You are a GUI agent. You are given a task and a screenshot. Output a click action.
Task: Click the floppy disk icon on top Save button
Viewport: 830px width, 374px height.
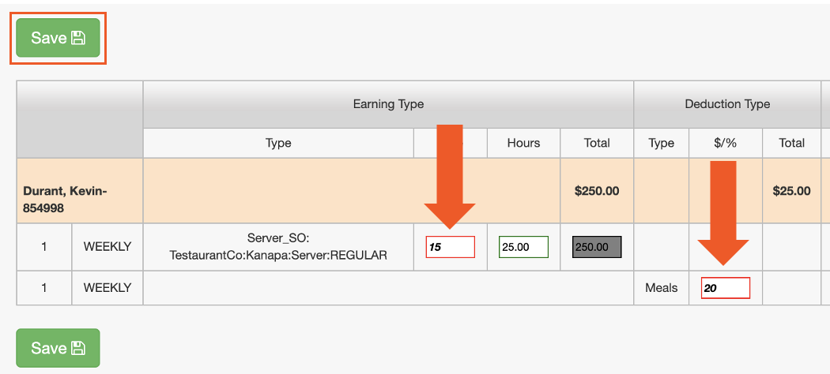(78, 38)
